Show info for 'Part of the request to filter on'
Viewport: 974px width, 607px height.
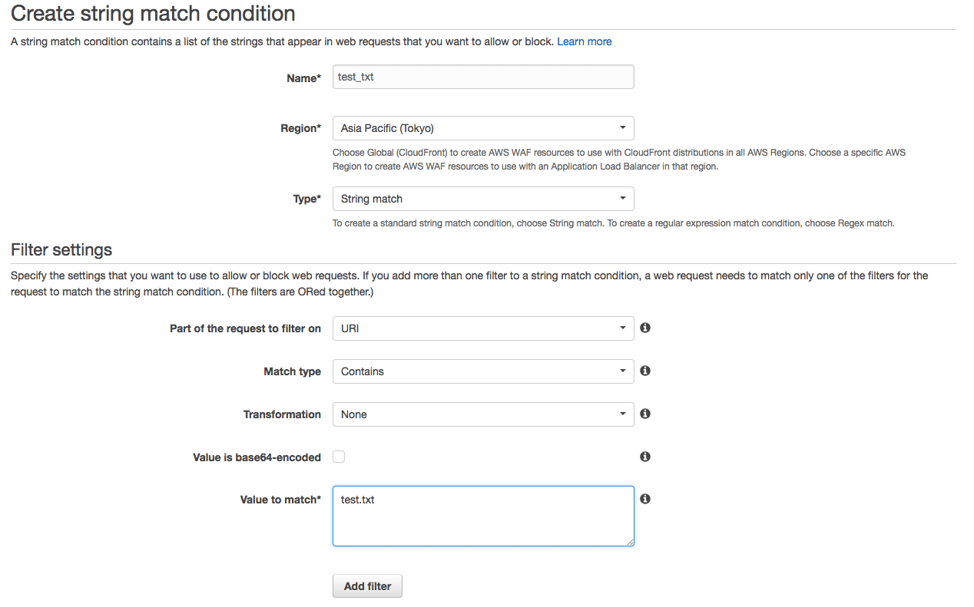point(645,328)
